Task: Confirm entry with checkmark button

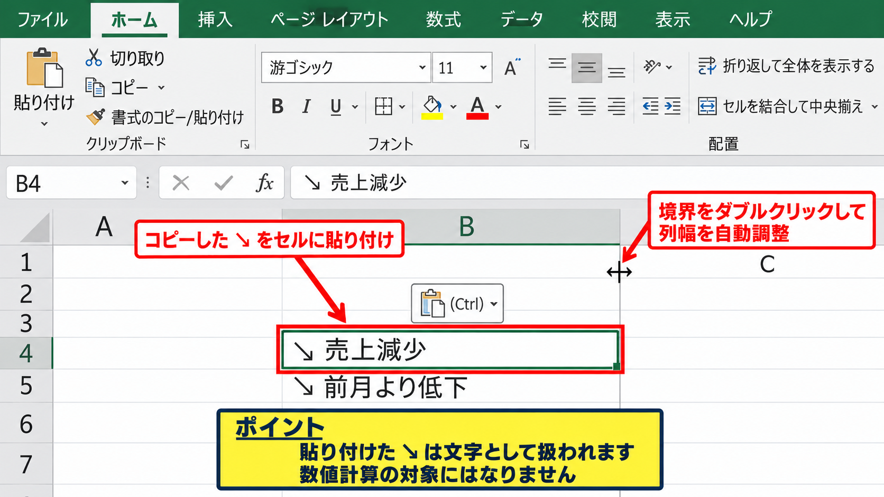Action: [223, 183]
